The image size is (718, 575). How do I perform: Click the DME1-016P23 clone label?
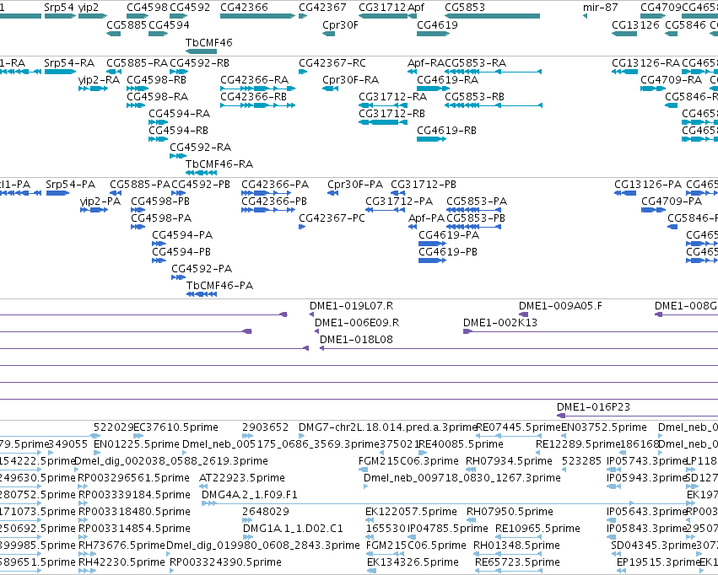(x=593, y=407)
